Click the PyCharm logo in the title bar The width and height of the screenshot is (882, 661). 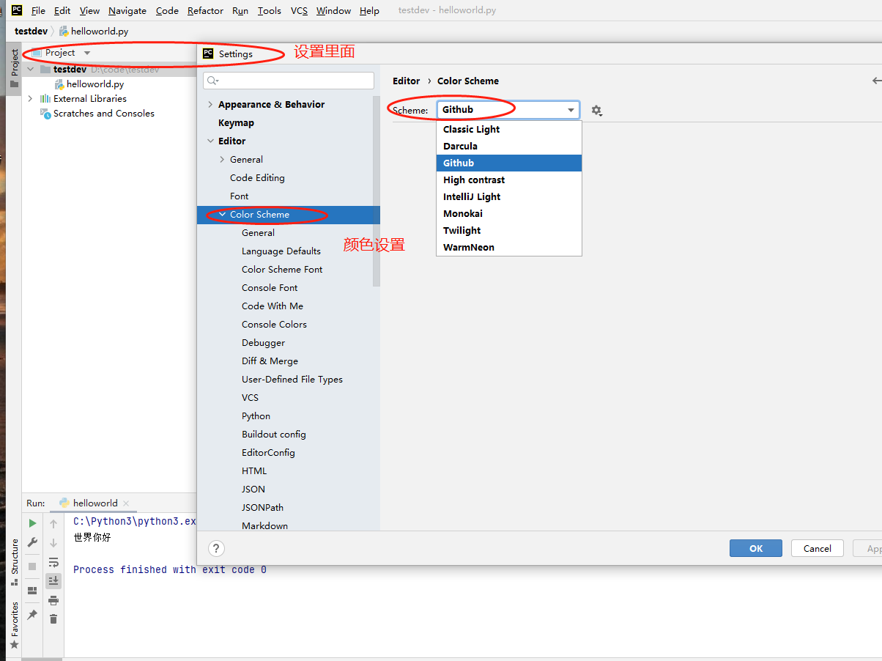(x=17, y=10)
